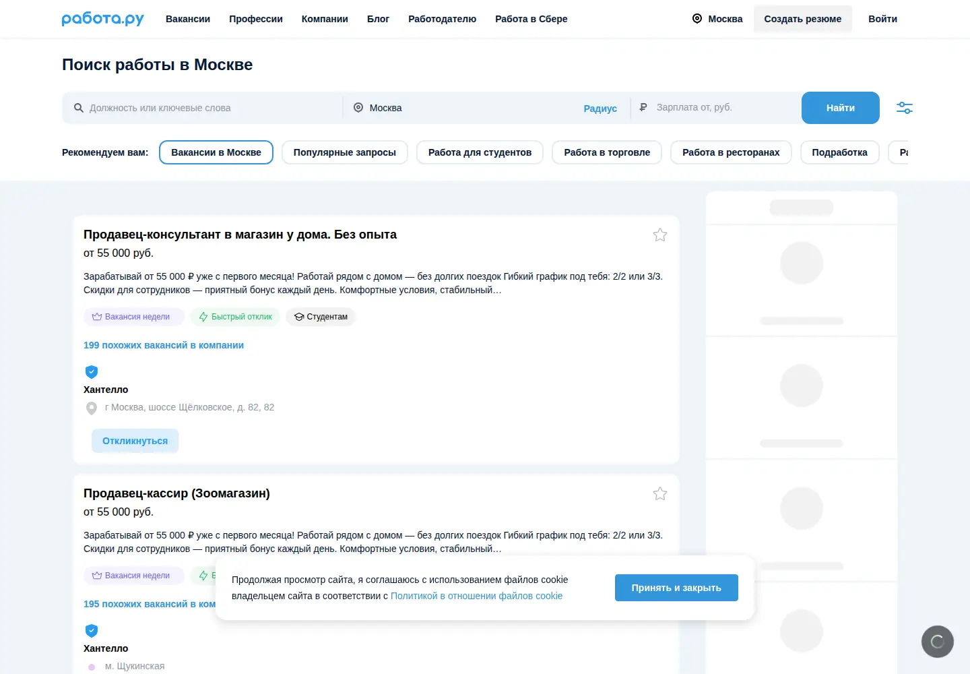970x674 pixels.
Task: Click verified shield above second Хантелло
Action: [92, 630]
